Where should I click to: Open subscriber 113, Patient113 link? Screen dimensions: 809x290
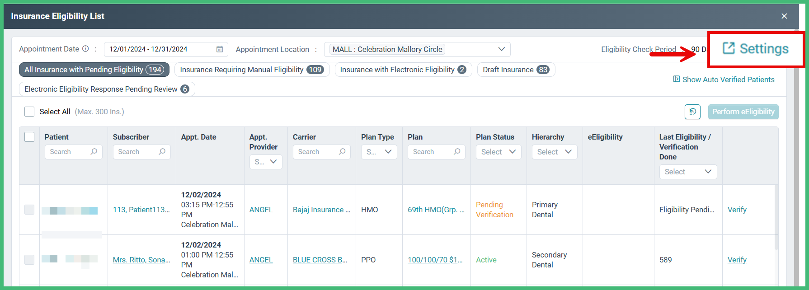[141, 210]
